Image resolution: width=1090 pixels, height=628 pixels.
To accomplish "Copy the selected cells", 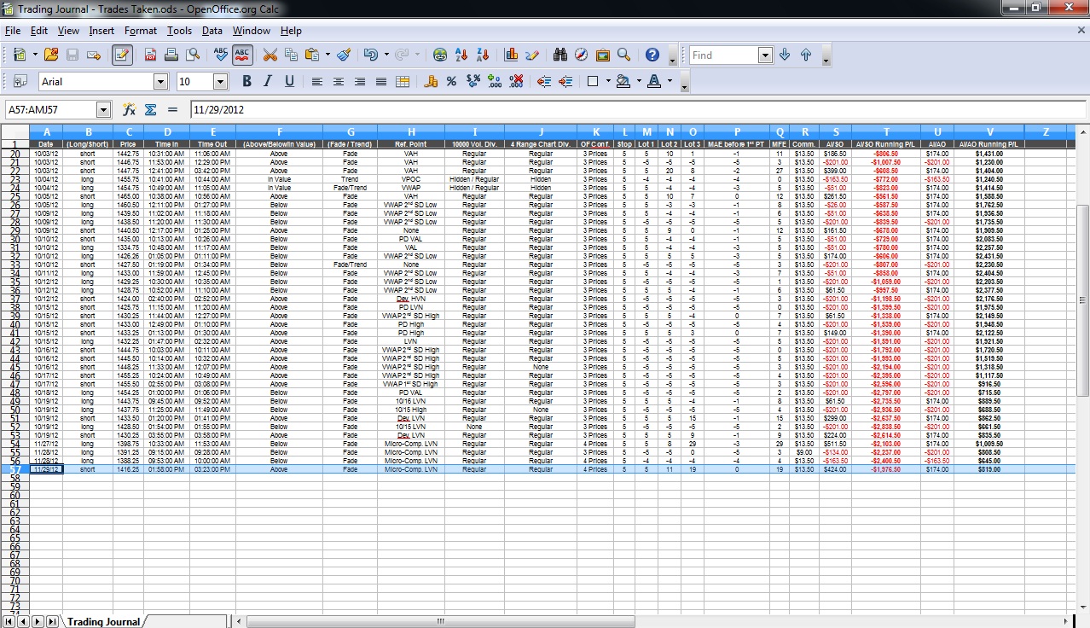I will (x=292, y=55).
